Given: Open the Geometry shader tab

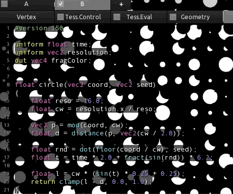Looking at the screenshot, I should pyautogui.click(x=195, y=17).
